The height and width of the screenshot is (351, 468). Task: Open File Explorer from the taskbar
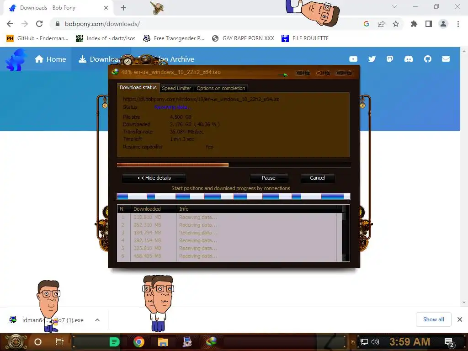tap(163, 342)
